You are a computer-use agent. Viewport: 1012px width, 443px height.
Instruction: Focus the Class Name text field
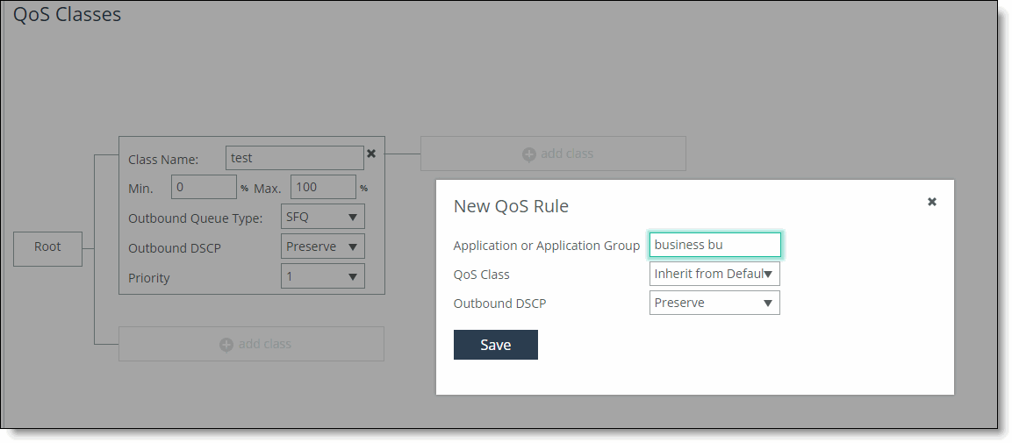pyautogui.click(x=294, y=158)
